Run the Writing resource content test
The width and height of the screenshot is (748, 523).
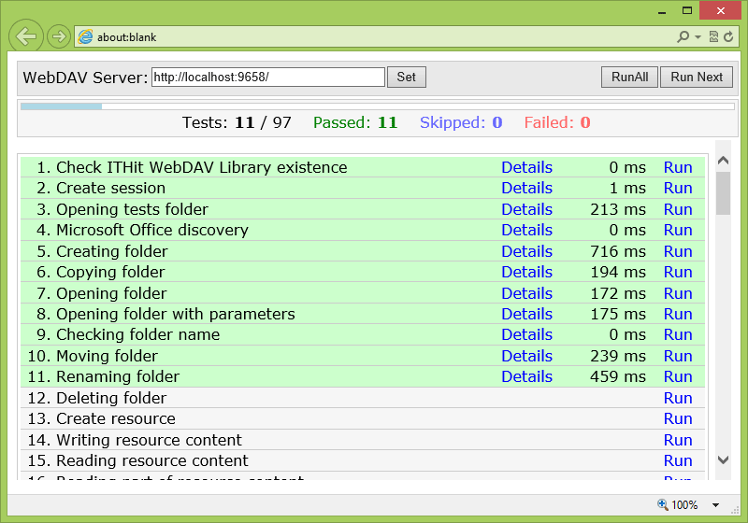coord(678,440)
